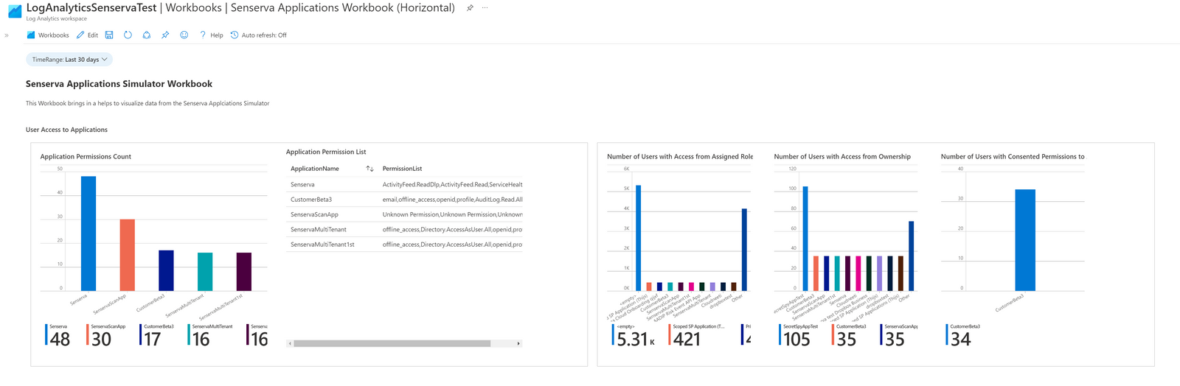This screenshot has width=1180, height=386.
Task: Save the workbook with the disk icon
Action: pyautogui.click(x=109, y=35)
